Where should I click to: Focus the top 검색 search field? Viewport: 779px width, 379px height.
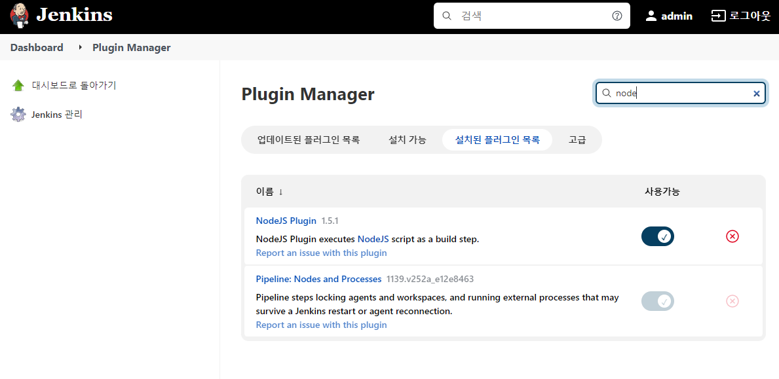click(x=531, y=16)
